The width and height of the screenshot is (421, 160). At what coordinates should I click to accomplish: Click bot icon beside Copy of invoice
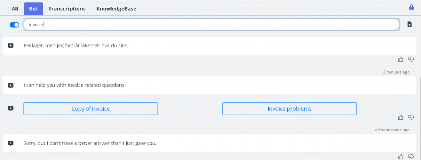click(11, 109)
